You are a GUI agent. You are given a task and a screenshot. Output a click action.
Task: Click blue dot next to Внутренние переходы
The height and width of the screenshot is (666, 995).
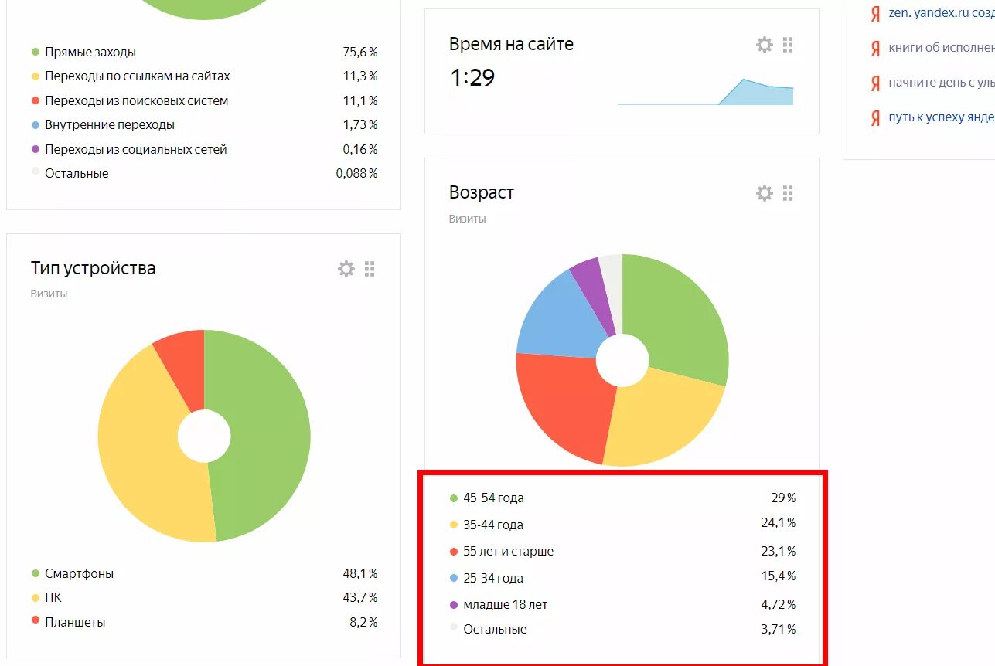tap(35, 124)
